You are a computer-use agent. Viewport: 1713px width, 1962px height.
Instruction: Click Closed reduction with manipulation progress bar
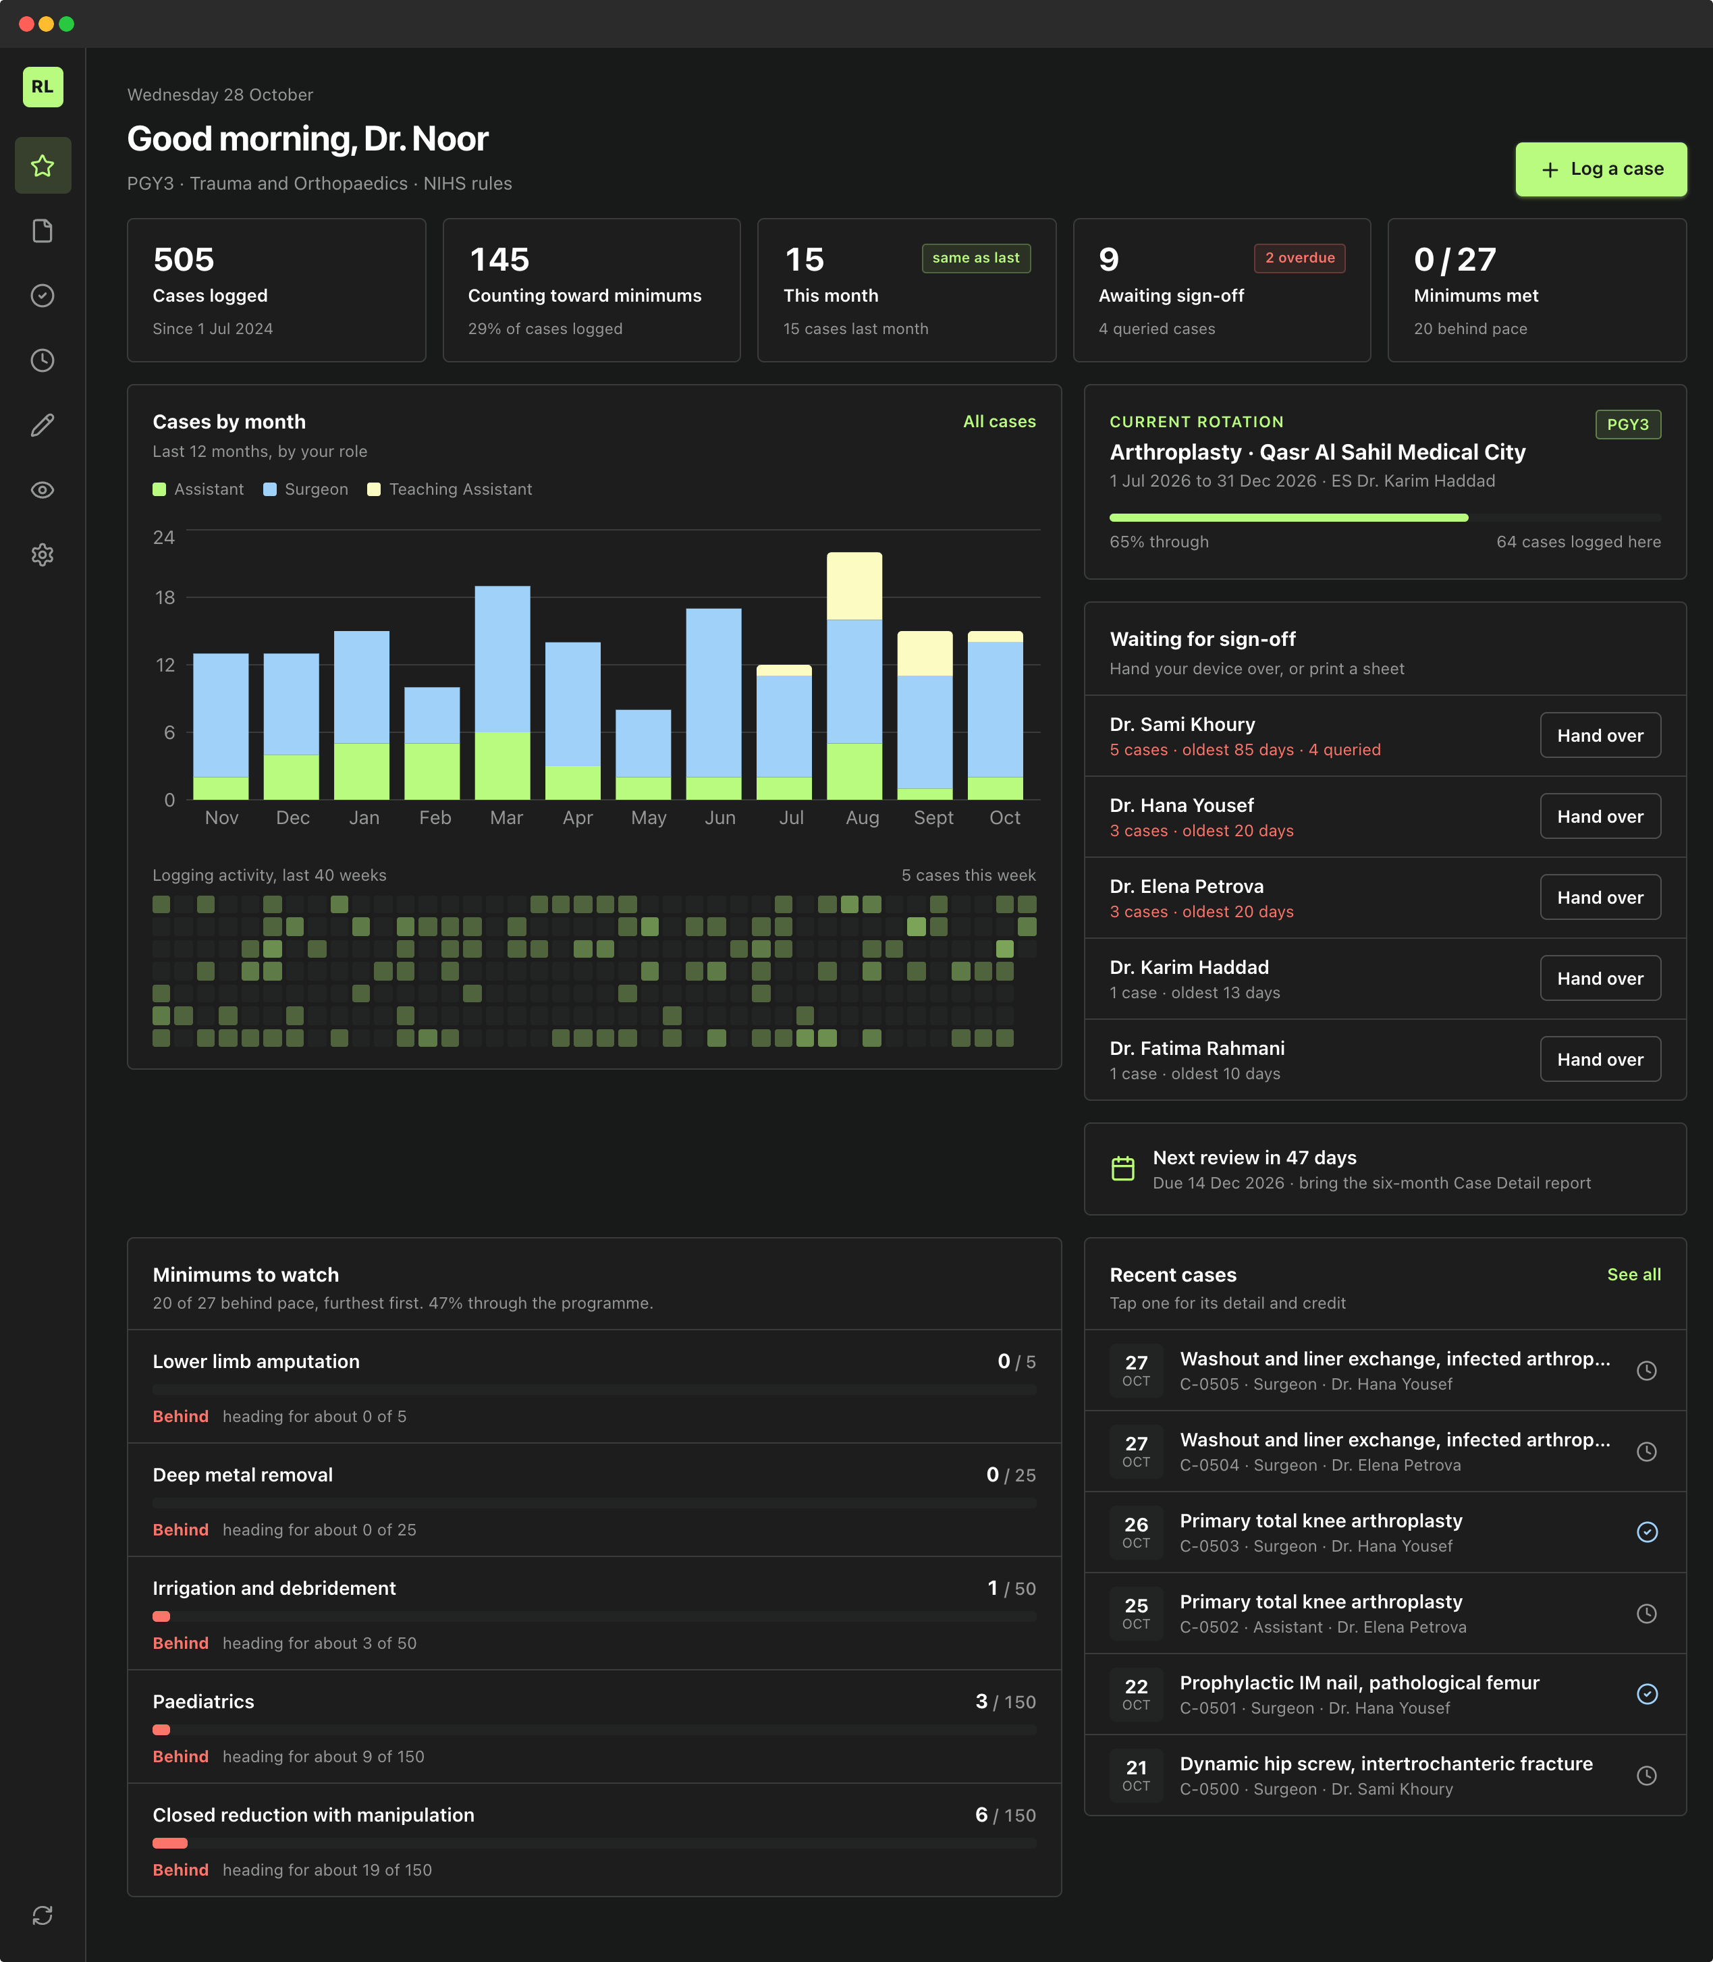(594, 1843)
